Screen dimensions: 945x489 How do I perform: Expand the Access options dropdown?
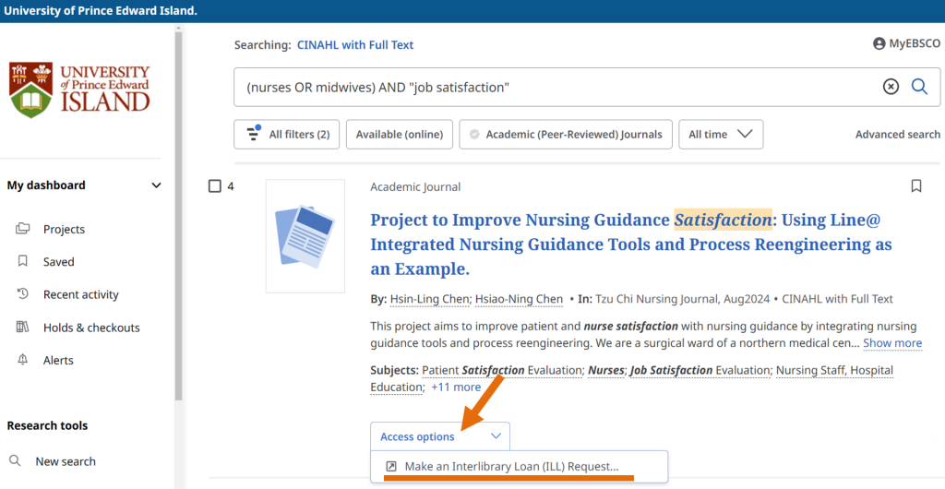point(439,436)
